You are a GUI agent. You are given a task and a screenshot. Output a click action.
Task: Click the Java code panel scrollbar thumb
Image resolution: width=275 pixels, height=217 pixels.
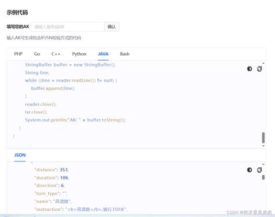[263, 138]
